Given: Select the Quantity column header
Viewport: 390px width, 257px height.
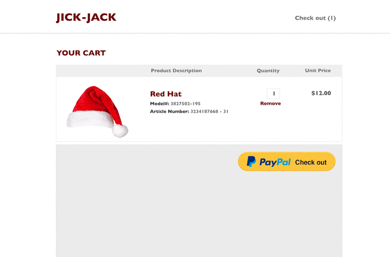Looking at the screenshot, I should tap(268, 71).
